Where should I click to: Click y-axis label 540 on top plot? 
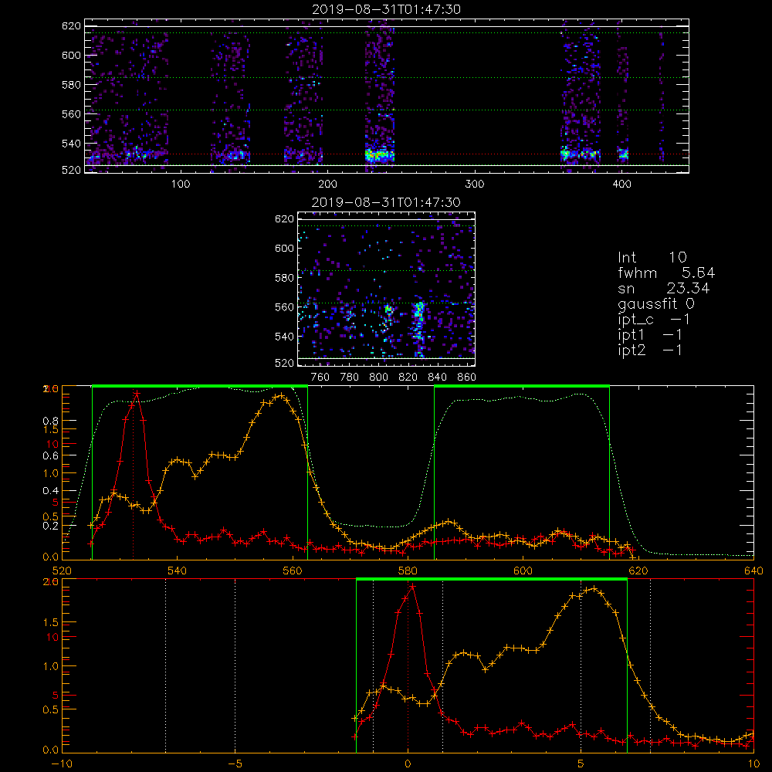point(71,144)
